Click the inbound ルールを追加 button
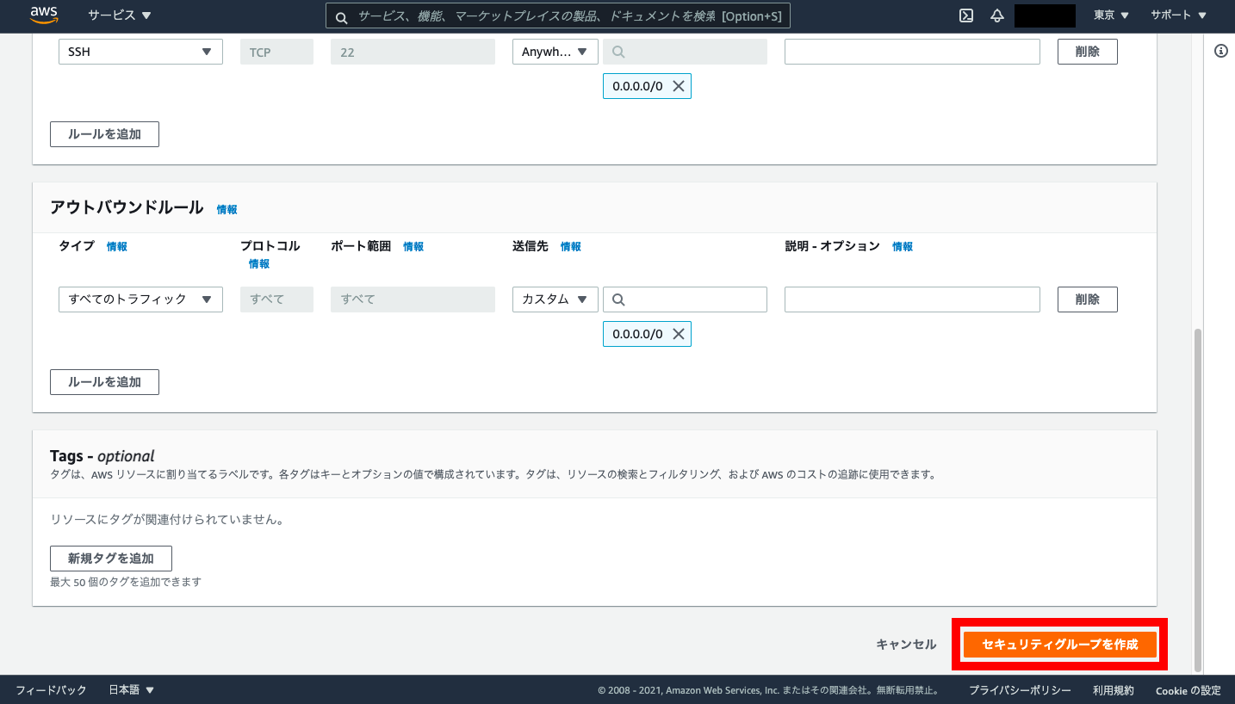Image resolution: width=1235 pixels, height=704 pixels. pos(104,134)
